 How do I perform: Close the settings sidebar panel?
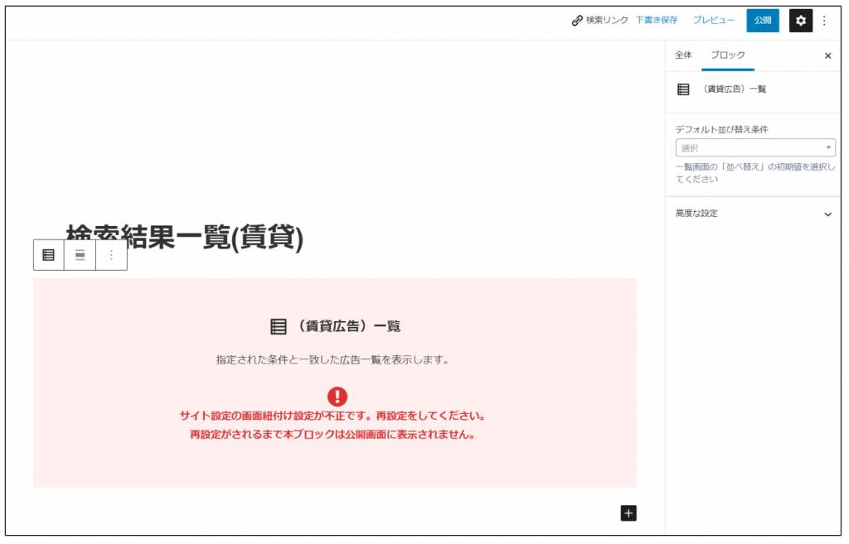[827, 56]
